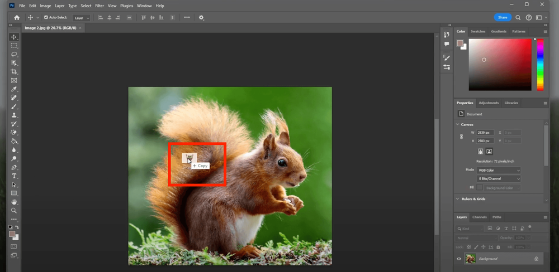Toggle the Auto-Select checkbox
This screenshot has height=272, width=559.
pyautogui.click(x=46, y=17)
